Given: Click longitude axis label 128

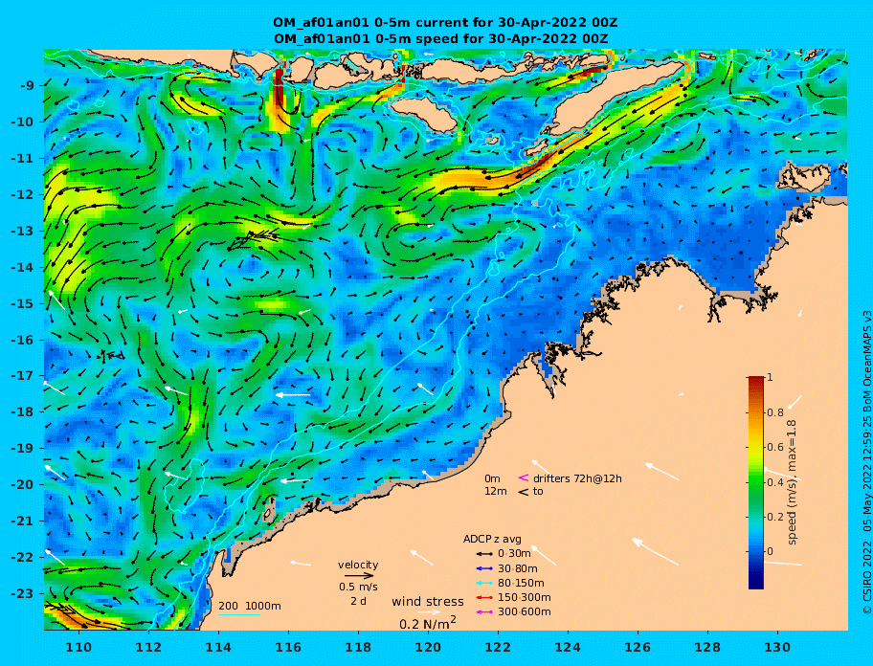Looking at the screenshot, I should (x=707, y=647).
